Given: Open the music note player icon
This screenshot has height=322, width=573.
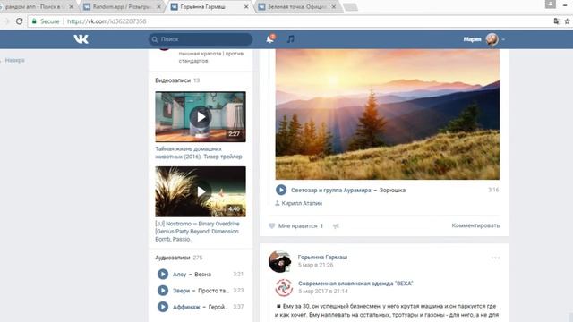Looking at the screenshot, I should pos(290,39).
